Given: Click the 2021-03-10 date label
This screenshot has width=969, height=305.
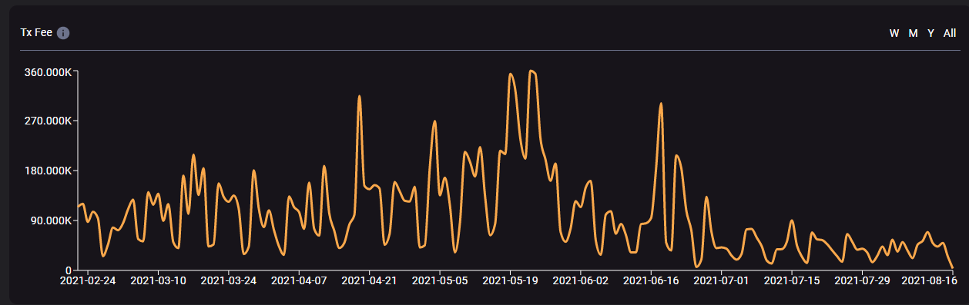Looking at the screenshot, I should (x=158, y=281).
